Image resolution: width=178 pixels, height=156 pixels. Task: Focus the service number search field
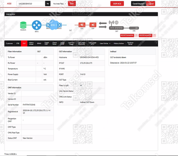point(30,4)
